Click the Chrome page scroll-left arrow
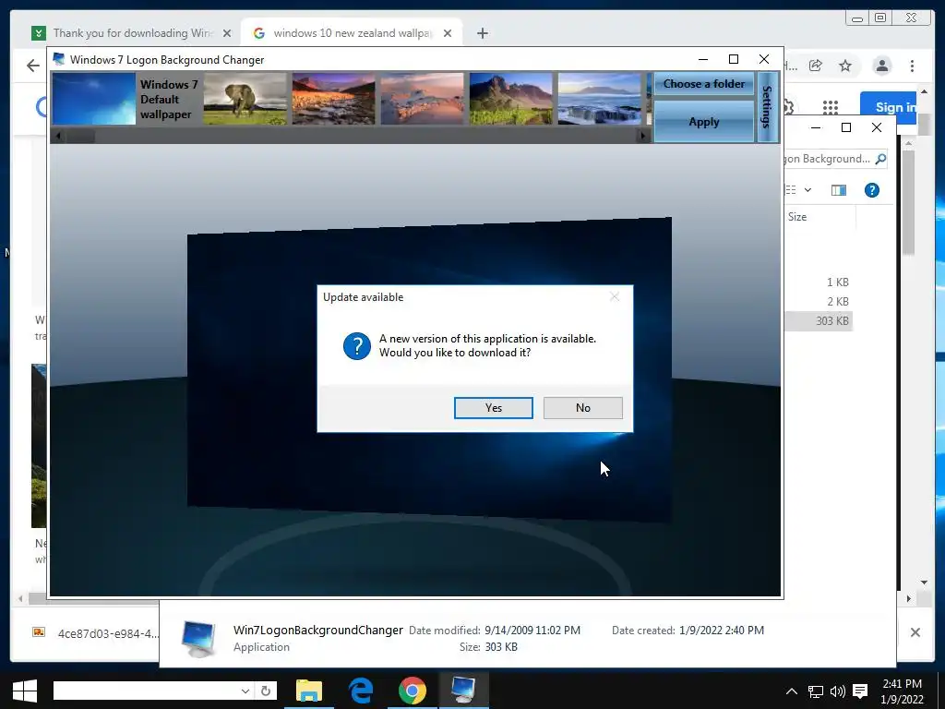Image resolution: width=945 pixels, height=709 pixels. pos(20,598)
